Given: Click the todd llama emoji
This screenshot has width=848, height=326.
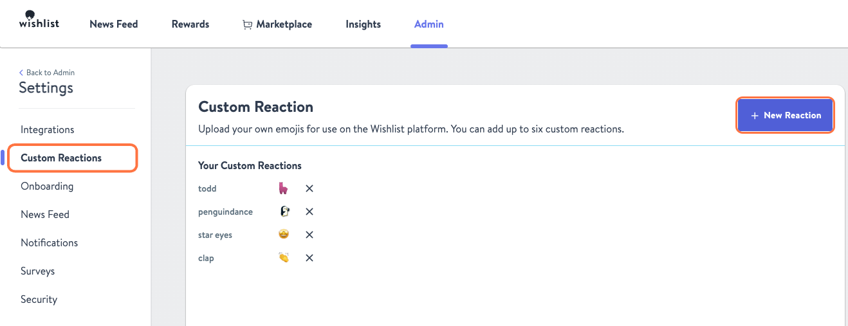Looking at the screenshot, I should pos(284,188).
